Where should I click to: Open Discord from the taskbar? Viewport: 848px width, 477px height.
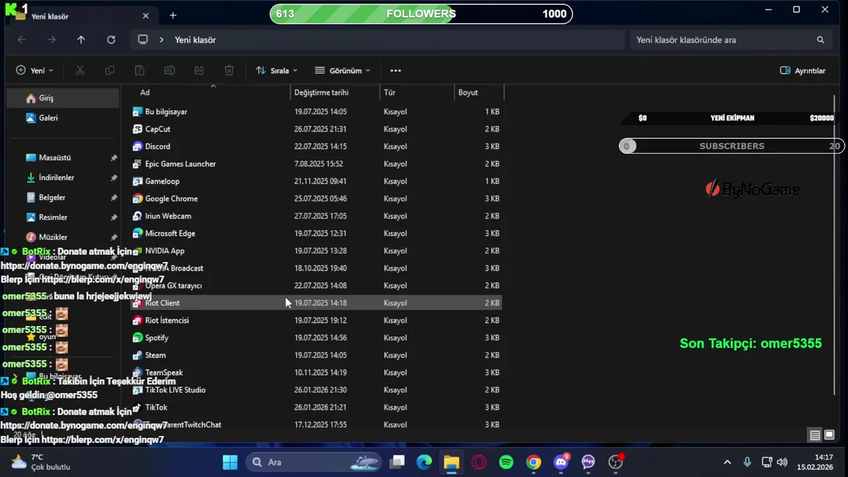[x=561, y=462]
